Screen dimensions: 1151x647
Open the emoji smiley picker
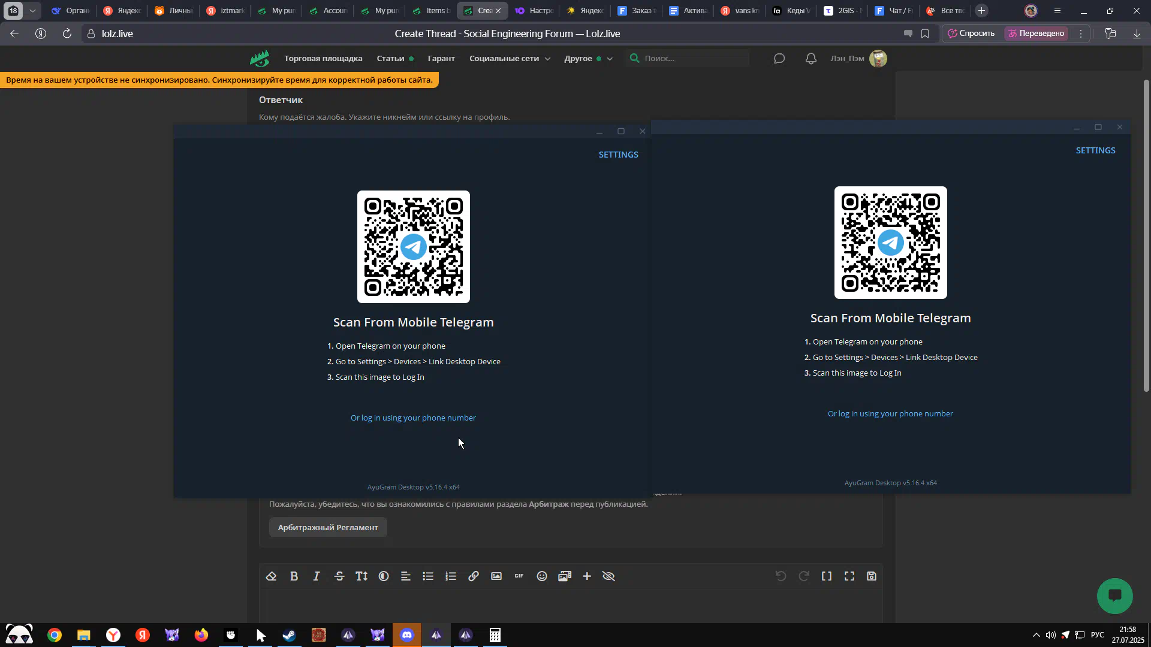tap(542, 576)
